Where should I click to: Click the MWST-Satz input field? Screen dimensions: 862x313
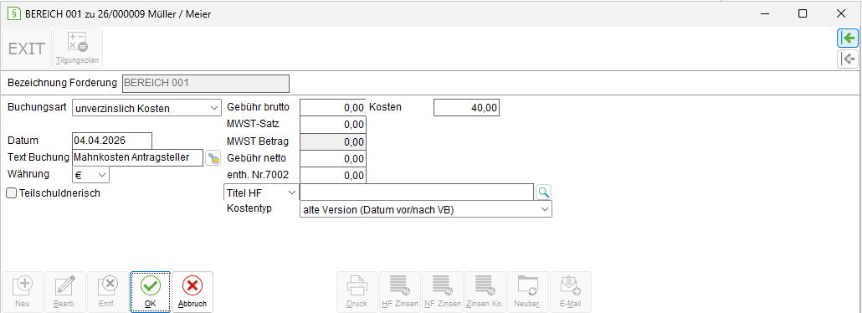332,125
